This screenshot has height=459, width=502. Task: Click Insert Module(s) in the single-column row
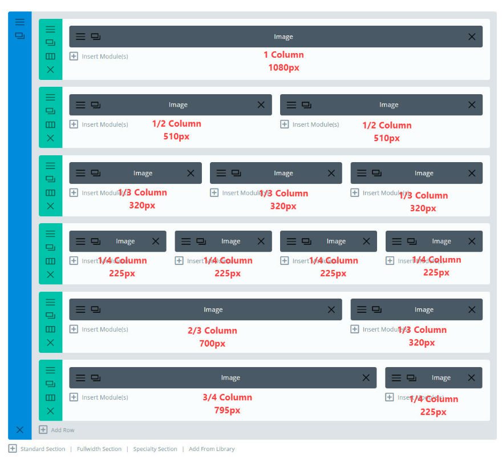tap(99, 57)
